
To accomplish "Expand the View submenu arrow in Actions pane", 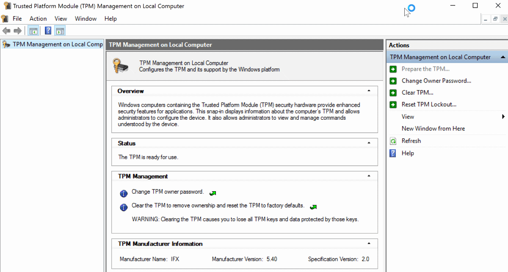I will tap(503, 117).
